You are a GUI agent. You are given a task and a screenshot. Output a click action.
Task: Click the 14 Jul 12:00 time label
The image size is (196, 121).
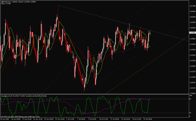pos(104,119)
